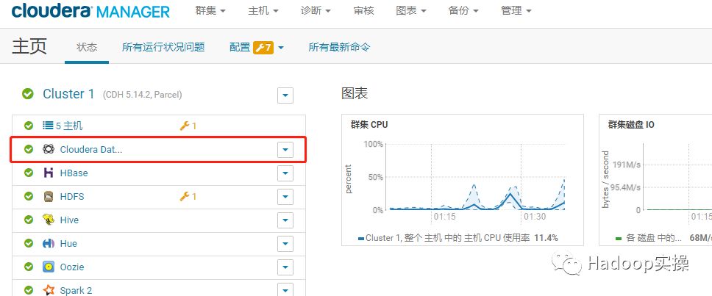Click the HDFS service icon
The image size is (712, 296).
[49, 197]
